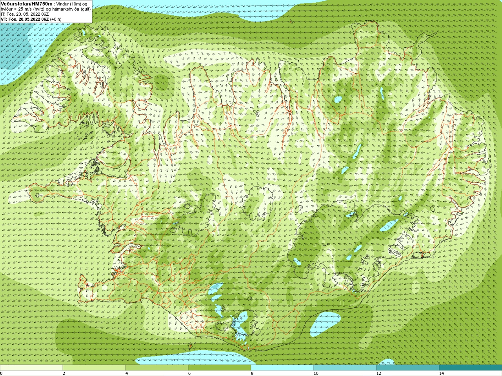The width and height of the screenshot is (502, 376).
Task: Click the 'IT: Fös. 20. 05. 2022 06Z' line
Action: [25, 14]
